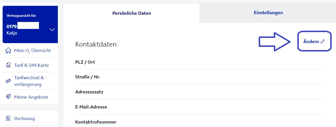Click the euro tag icon beside Meine Angebote

click(8, 97)
